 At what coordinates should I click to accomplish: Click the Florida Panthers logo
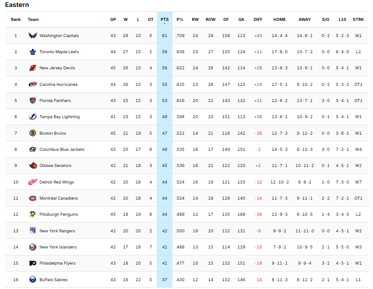(33, 100)
